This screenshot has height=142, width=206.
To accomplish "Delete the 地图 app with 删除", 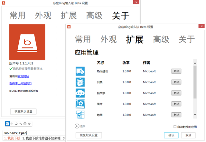I will [x=176, y=115].
